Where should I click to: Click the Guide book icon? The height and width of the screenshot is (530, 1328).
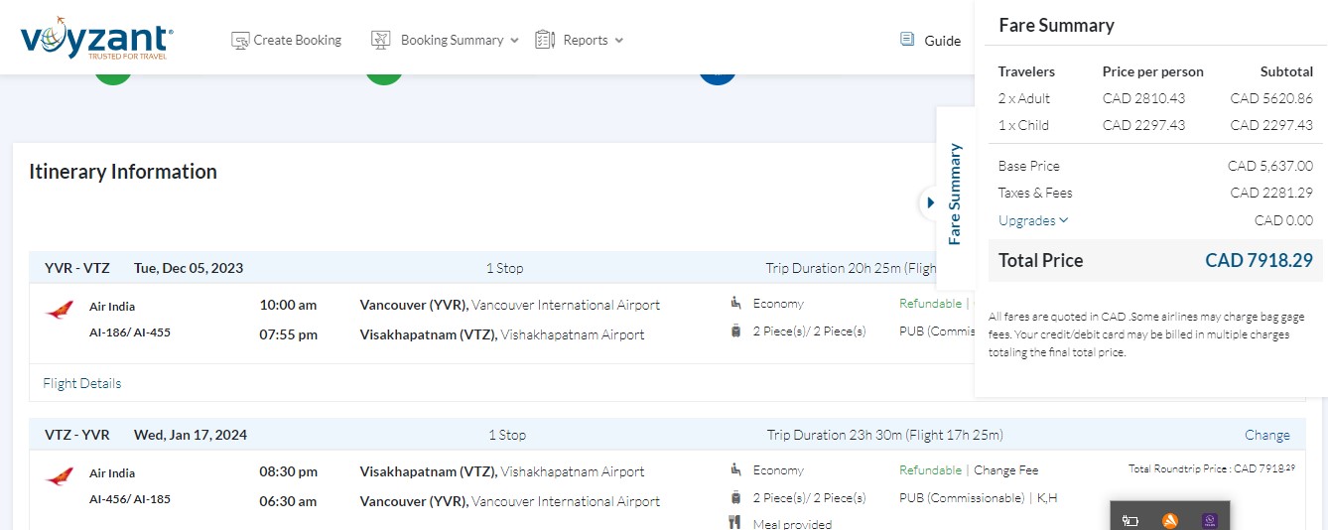907,40
